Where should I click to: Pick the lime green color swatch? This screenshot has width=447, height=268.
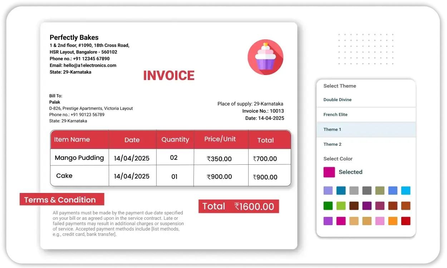(341, 206)
